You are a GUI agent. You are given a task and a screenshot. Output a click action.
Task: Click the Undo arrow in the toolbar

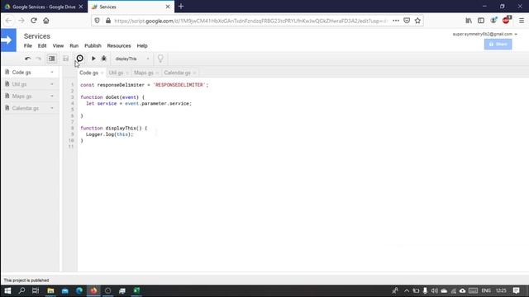(x=27, y=59)
